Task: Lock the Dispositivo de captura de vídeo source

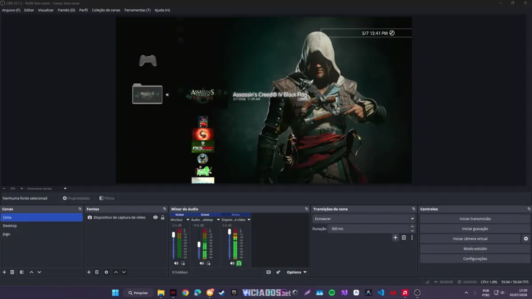Action: pos(163,217)
